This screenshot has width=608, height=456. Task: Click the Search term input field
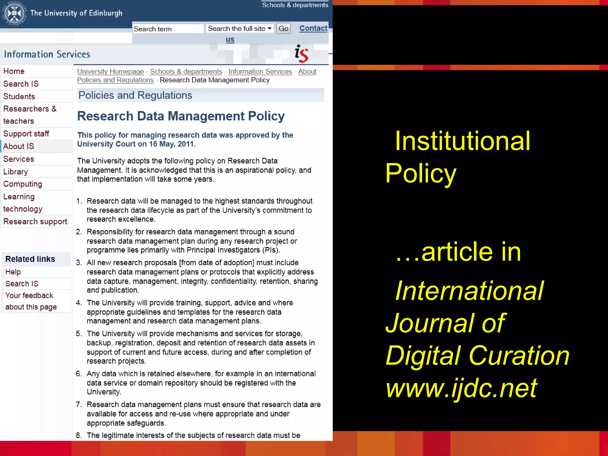click(x=168, y=29)
